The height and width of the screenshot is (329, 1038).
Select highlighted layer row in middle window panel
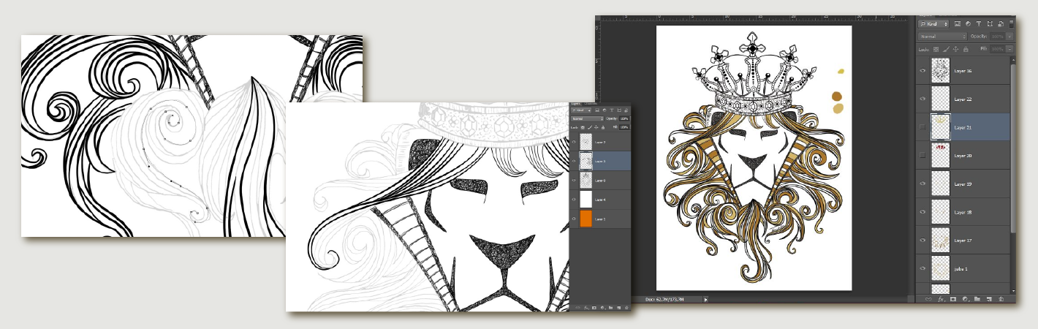coord(599,161)
